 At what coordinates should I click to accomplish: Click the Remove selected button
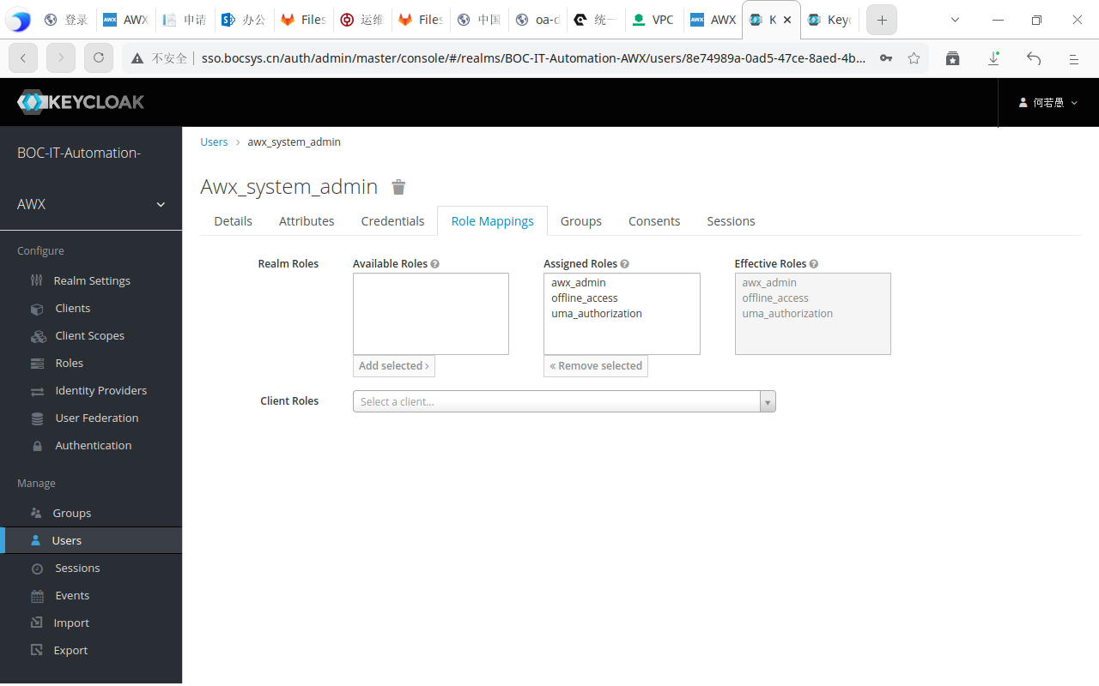point(596,366)
